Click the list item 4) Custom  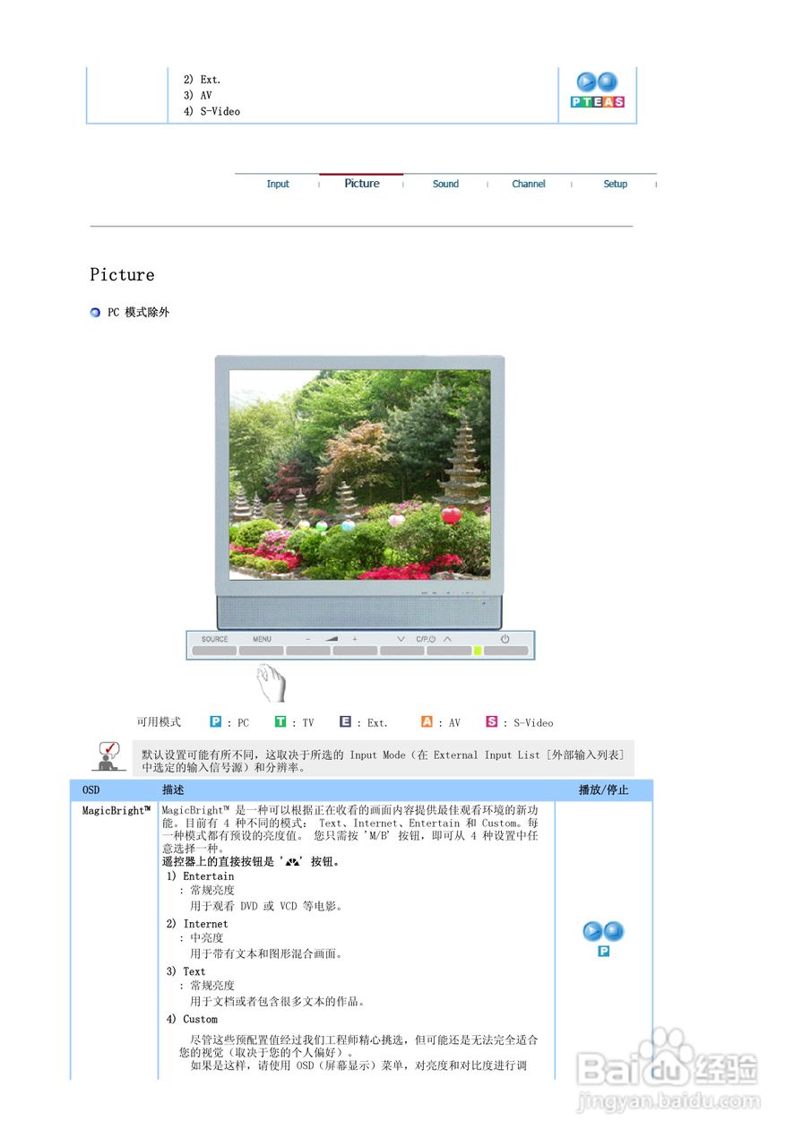192,1019
